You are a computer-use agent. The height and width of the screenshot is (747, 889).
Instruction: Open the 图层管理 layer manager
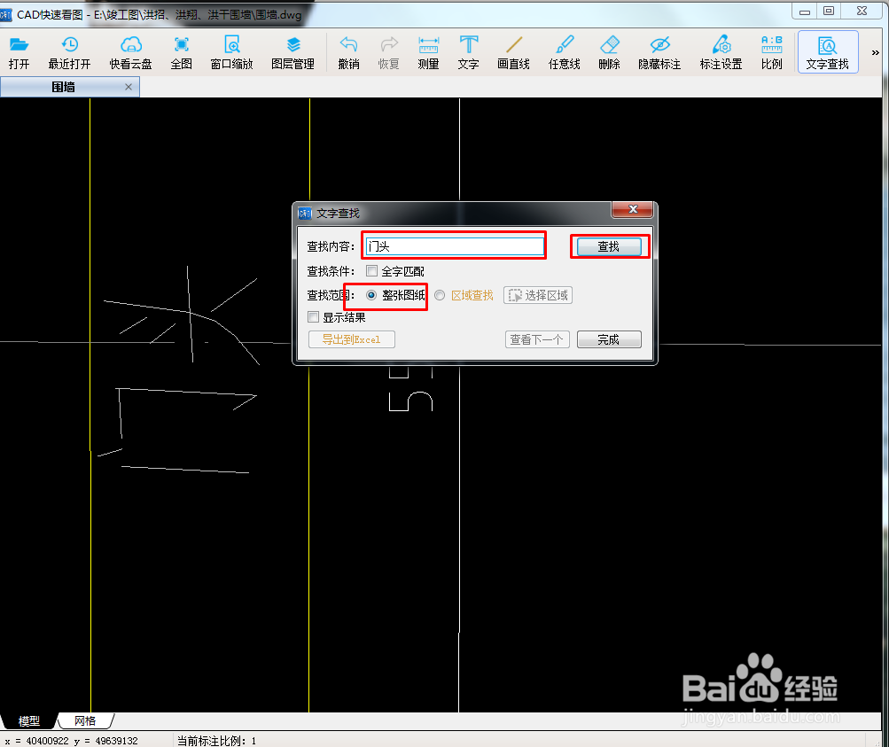[293, 52]
